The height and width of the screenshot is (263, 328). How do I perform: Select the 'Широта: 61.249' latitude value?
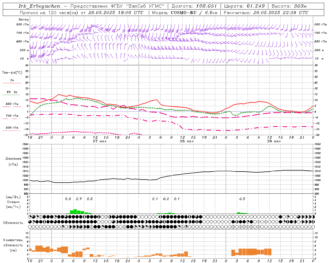click(244, 6)
